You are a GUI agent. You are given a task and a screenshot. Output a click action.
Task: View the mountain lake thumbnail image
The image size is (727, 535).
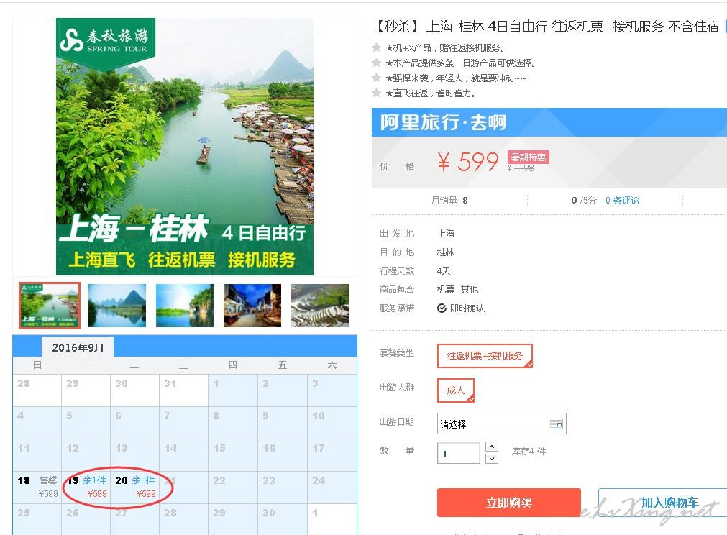117,306
